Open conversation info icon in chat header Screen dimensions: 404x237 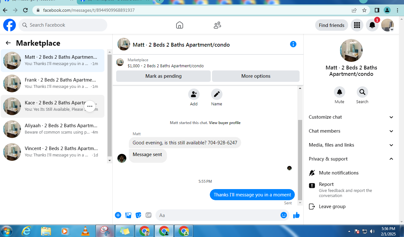point(293,44)
